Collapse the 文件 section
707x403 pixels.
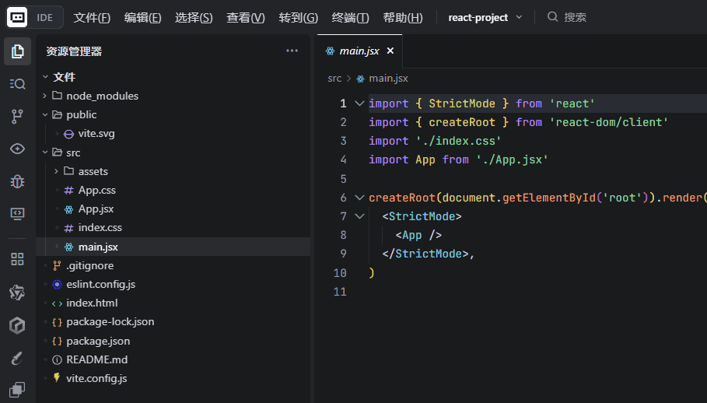pos(45,77)
